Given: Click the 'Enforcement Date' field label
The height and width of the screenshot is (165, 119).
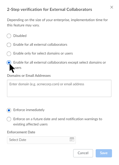Looking at the screenshot, I should 21,132.
